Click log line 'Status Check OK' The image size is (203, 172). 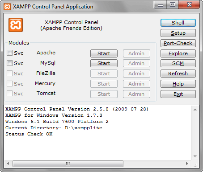pos(29,134)
